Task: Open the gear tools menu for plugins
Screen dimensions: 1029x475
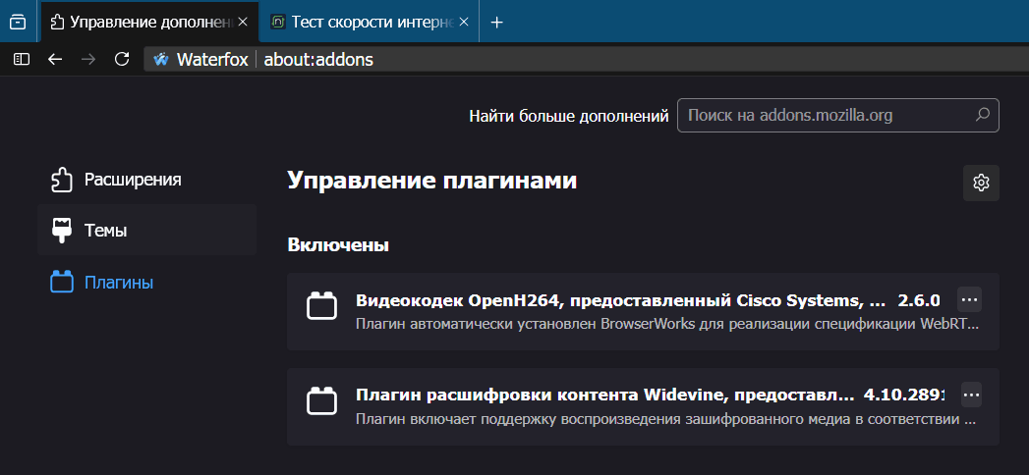Action: (x=981, y=183)
